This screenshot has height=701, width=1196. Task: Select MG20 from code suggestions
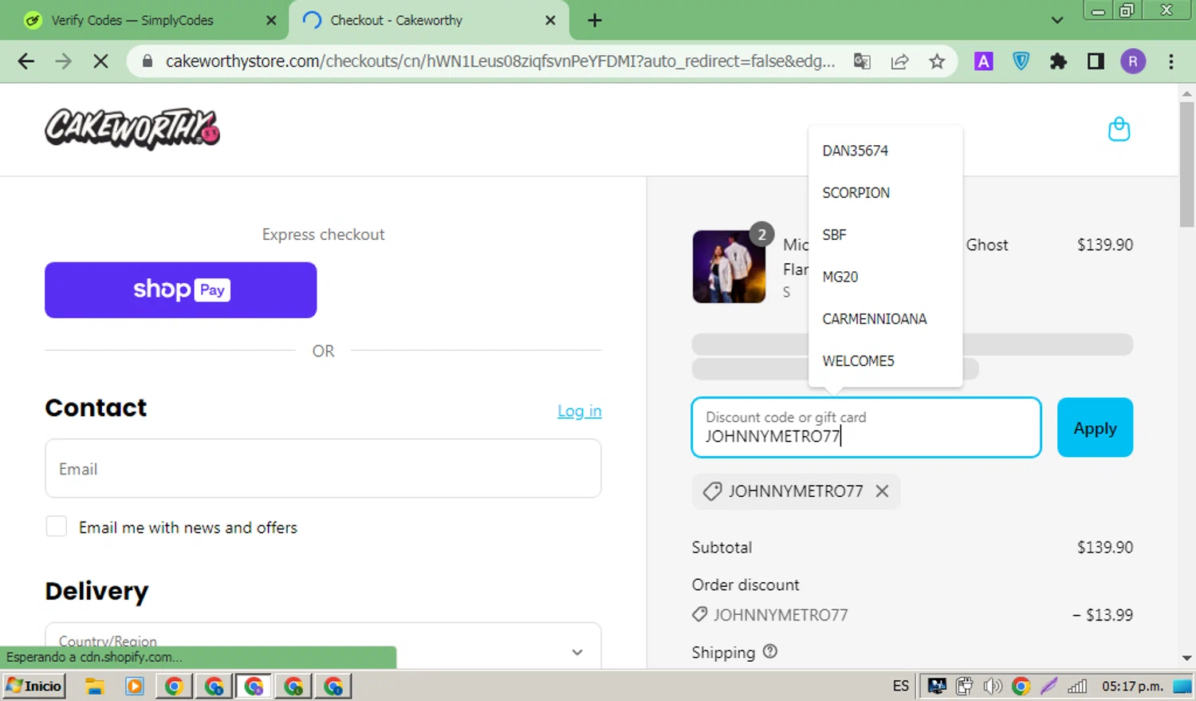(840, 277)
